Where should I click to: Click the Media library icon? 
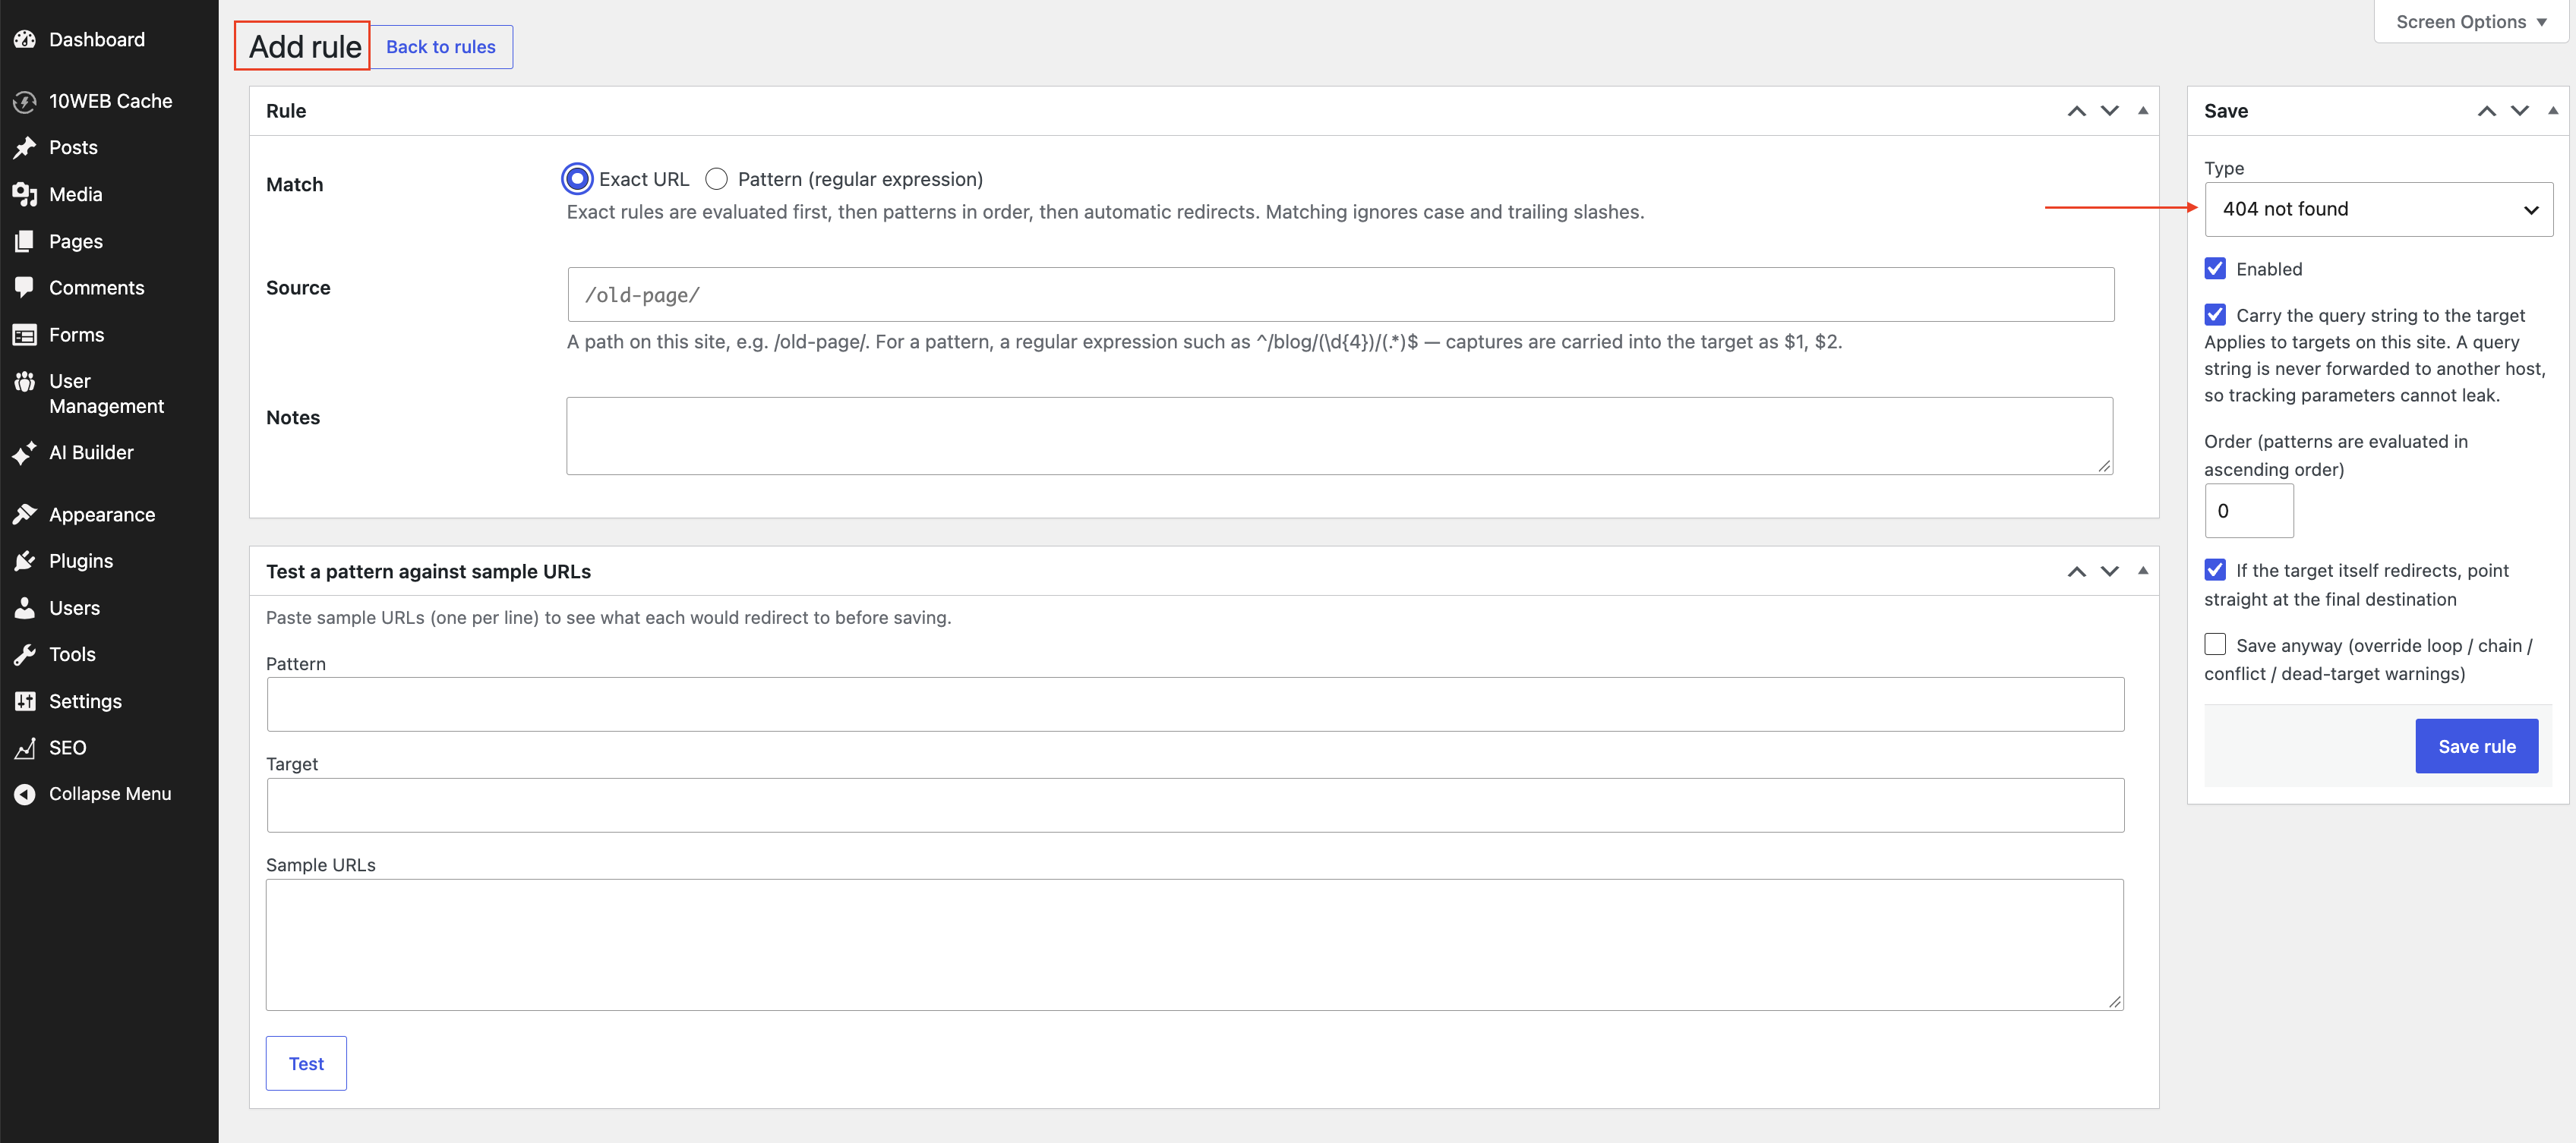coord(25,195)
